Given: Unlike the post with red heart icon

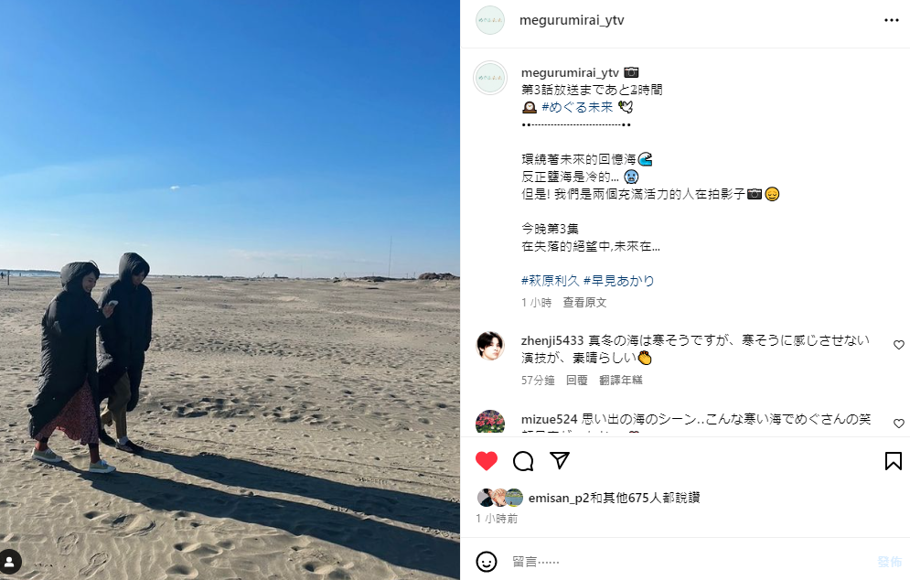Looking at the screenshot, I should [487, 461].
